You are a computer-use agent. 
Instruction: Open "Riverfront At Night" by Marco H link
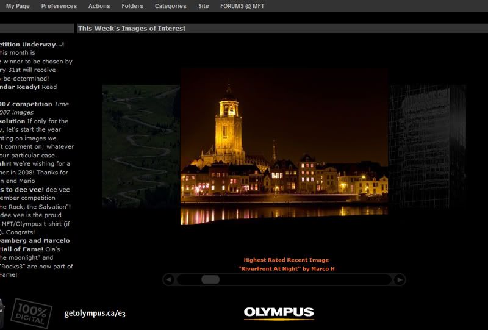(286, 269)
